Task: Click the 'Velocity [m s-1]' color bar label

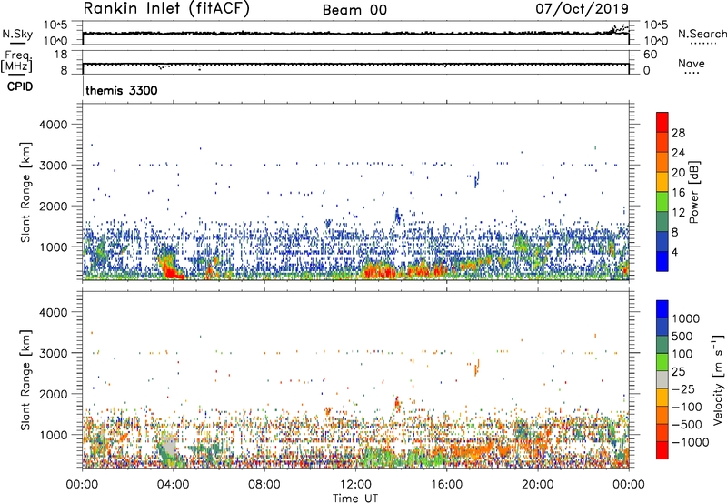Action: click(718, 378)
